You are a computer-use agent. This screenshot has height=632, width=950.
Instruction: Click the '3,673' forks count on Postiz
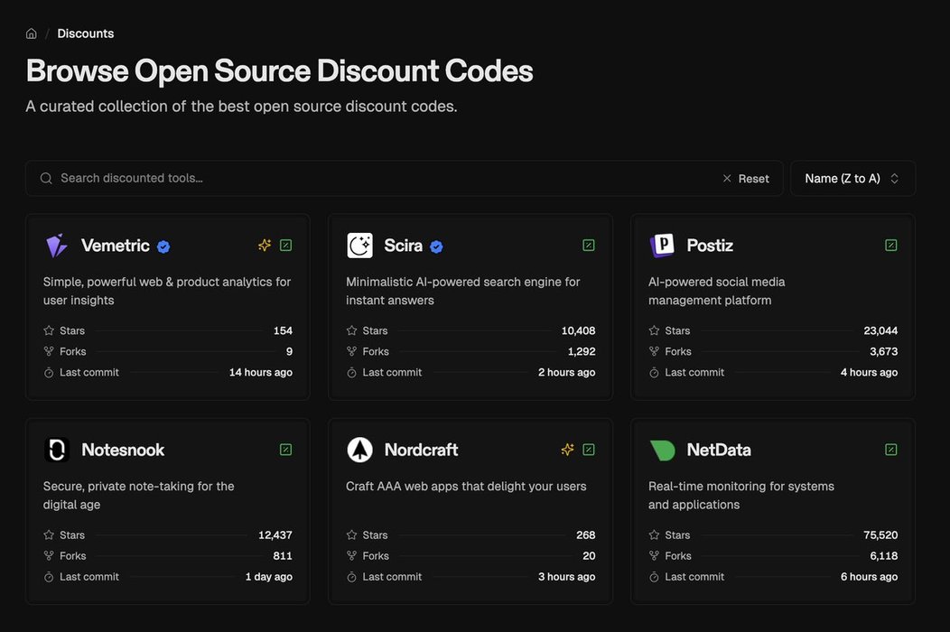pyautogui.click(x=884, y=351)
